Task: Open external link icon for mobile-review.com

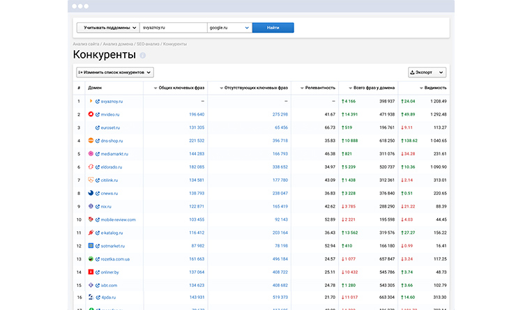Action: [x=98, y=220]
